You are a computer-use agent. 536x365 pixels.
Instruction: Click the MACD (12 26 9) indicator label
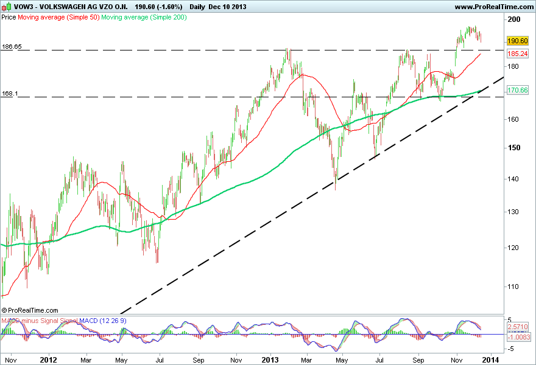coord(103,321)
